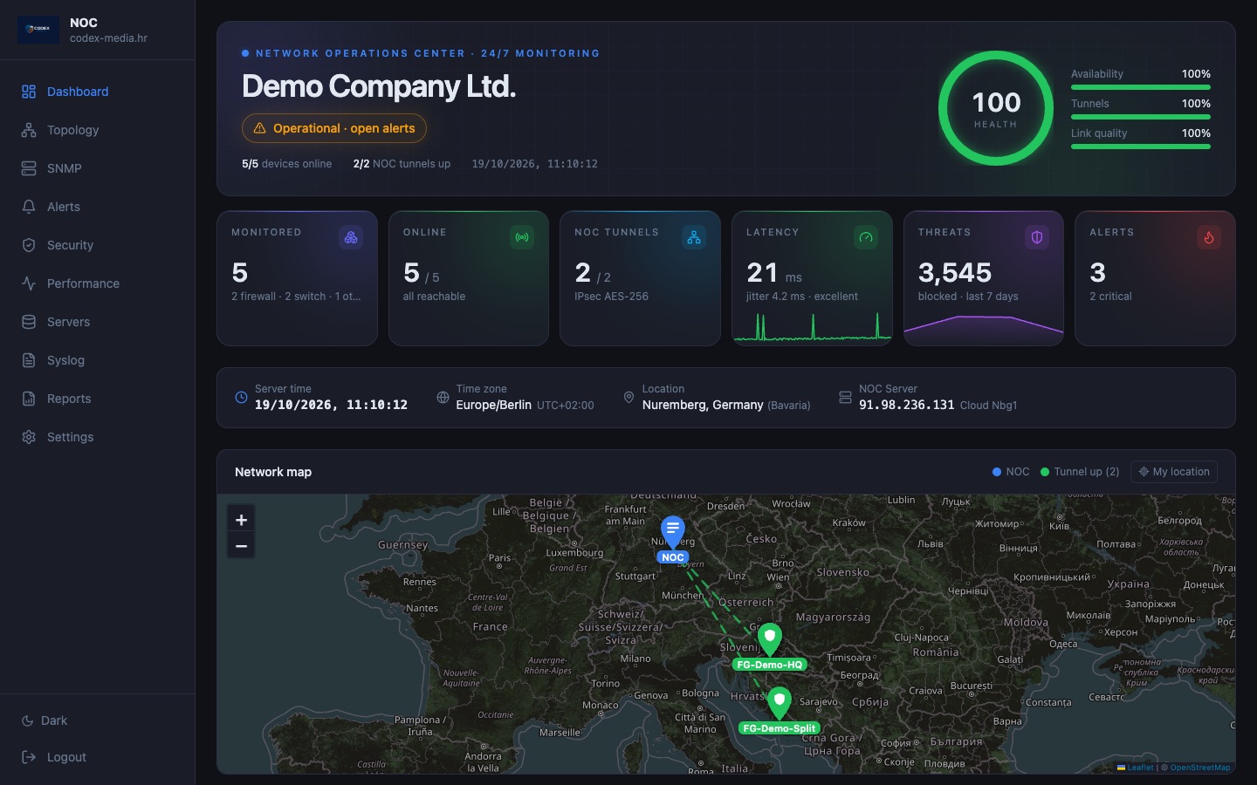
Task: Click the Location pin icon
Action: [628, 398]
